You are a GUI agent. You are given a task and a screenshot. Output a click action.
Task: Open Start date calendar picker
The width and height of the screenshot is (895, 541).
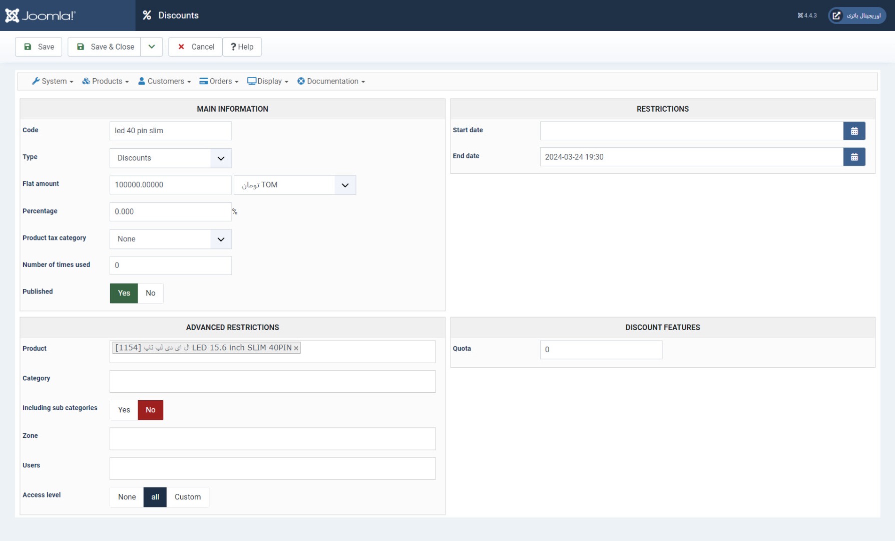pyautogui.click(x=854, y=131)
